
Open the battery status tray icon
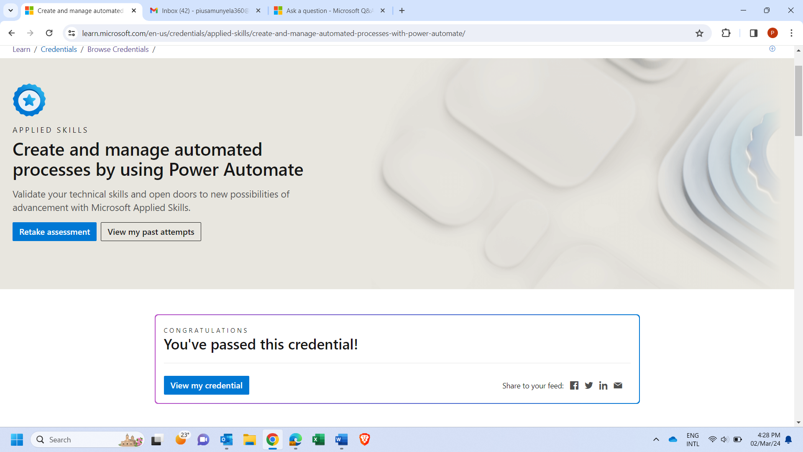coord(738,439)
